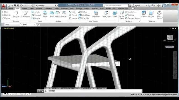Toggle Solid History
Image resolution: width=179 pixels, height=100 pixels.
pyautogui.click(x=25, y=14)
